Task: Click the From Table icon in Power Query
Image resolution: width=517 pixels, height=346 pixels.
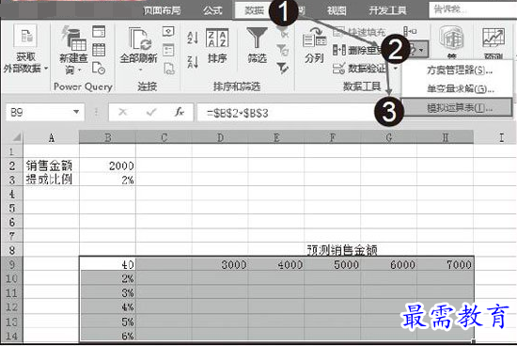Action: tap(99, 50)
